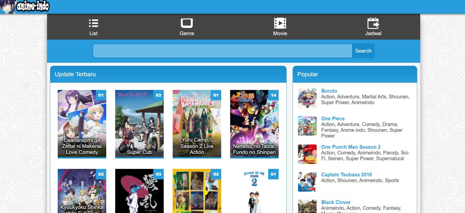Click the Movie menu label

coord(280,33)
